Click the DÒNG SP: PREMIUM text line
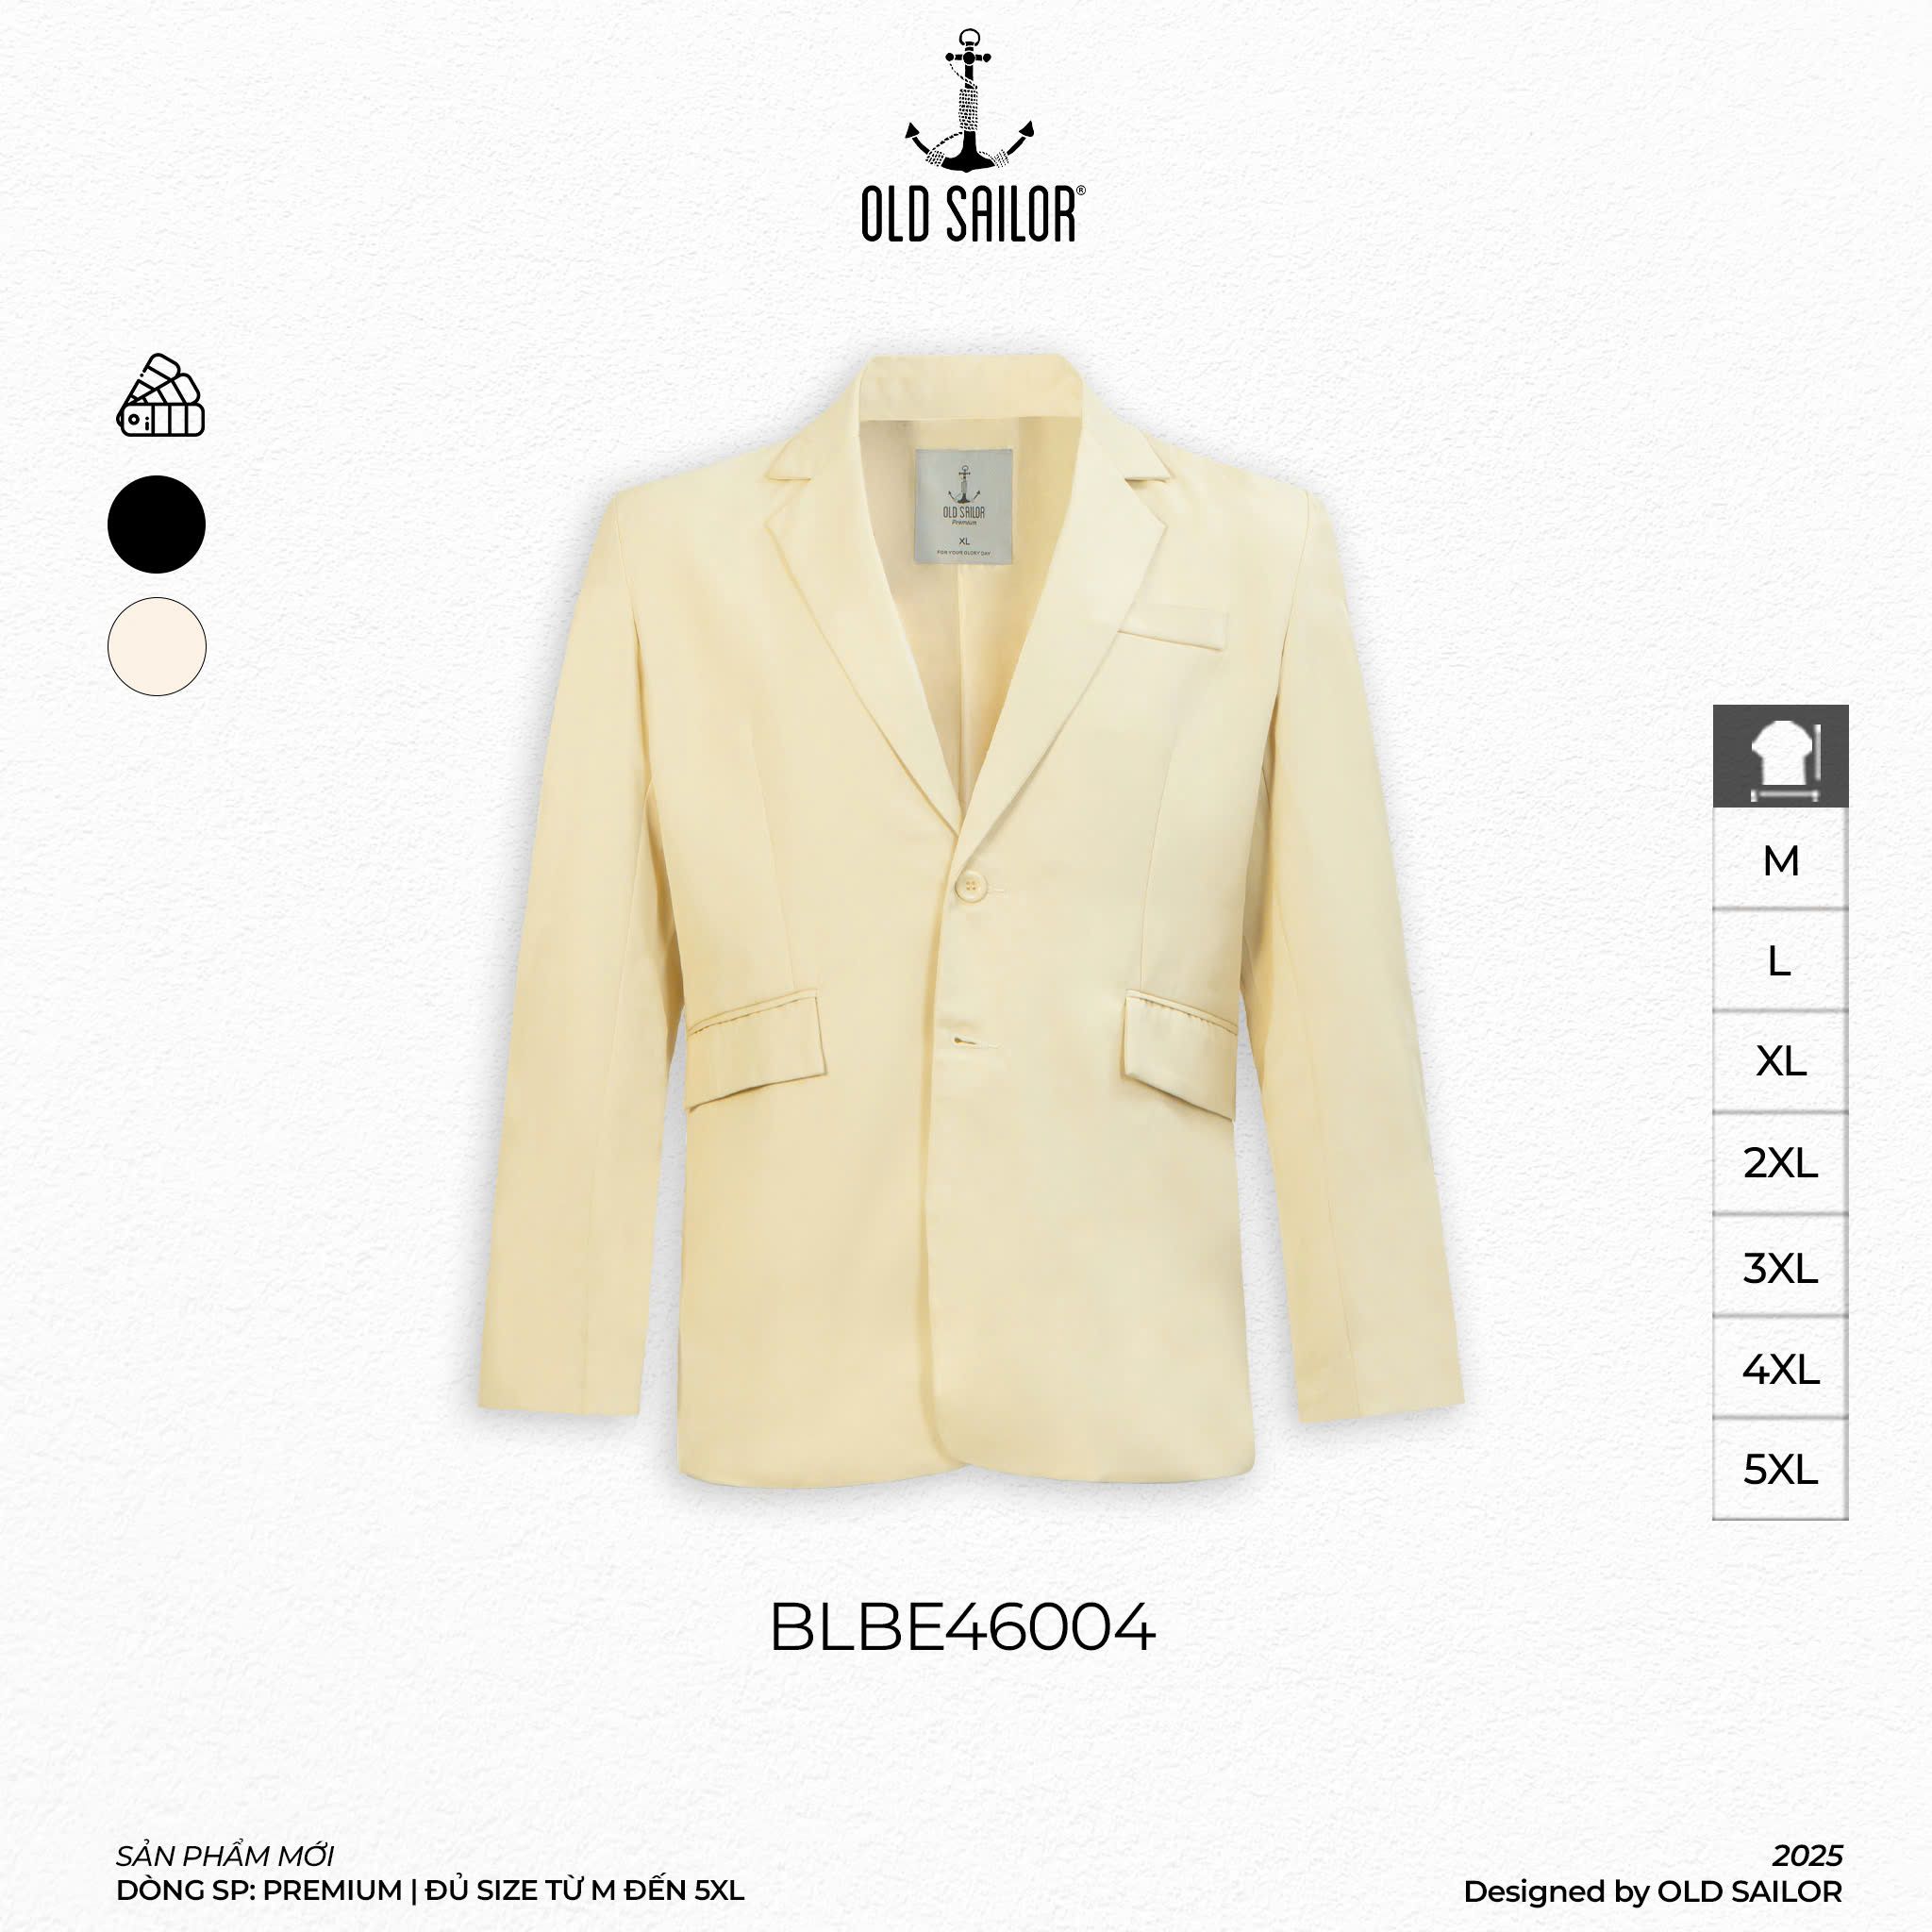Screen dimensions: 1932x1932 point(430,1891)
